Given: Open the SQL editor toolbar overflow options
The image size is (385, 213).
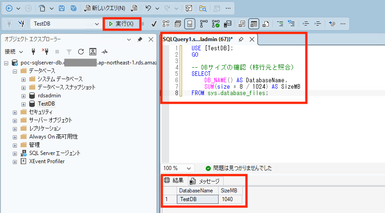Looking at the screenshot, I should coord(343,24).
